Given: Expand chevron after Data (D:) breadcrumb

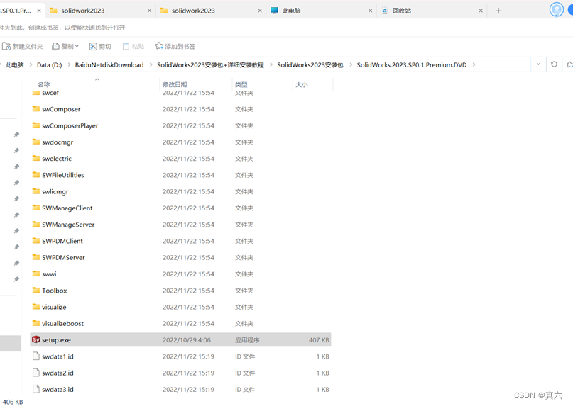Looking at the screenshot, I should 68,65.
